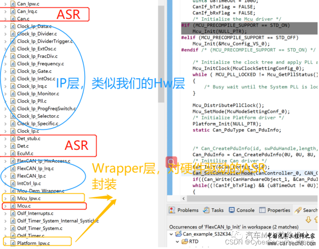The width and height of the screenshot is (319, 249).
Task: Select Clock_Ip_ProgFreqSwitch.c in the file tree
Action: (x=46, y=109)
